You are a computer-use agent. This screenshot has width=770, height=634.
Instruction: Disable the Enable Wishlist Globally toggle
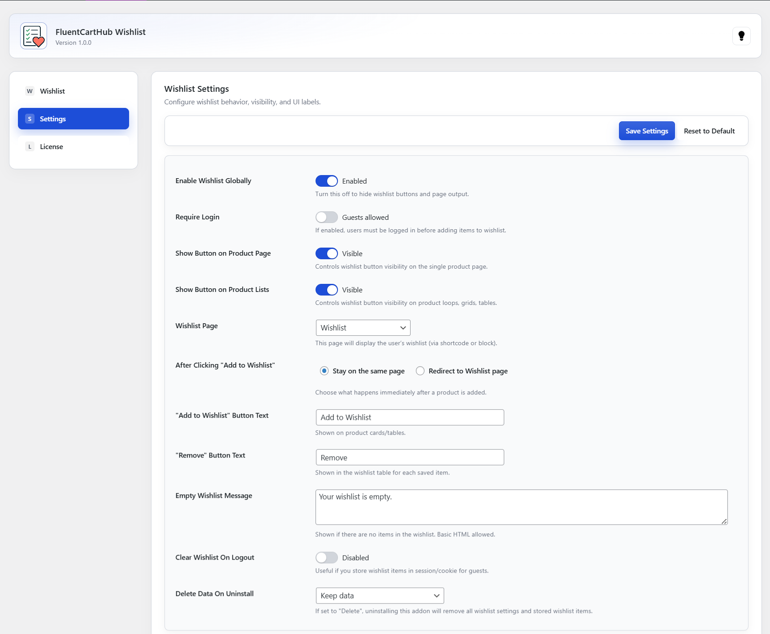pyautogui.click(x=326, y=181)
